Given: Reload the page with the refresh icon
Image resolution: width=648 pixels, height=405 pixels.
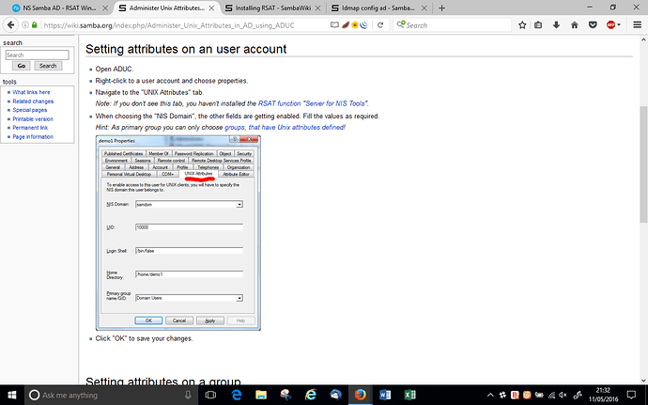Looking at the screenshot, I should click(x=380, y=25).
